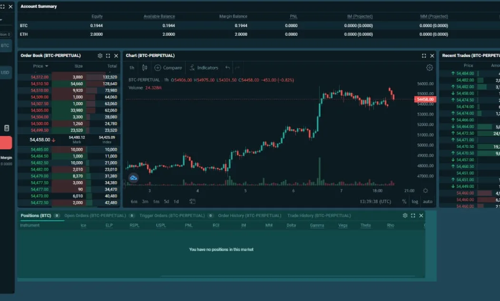Open the candlestick chart style selector

pyautogui.click(x=145, y=68)
